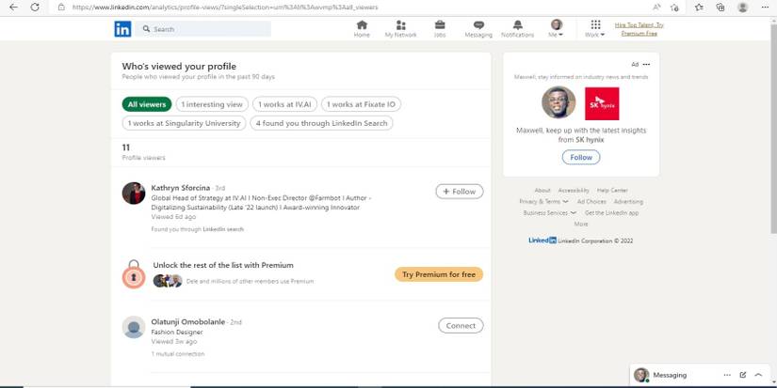Expand Privacy & Terms footer dropdown
Image resolution: width=777 pixels, height=388 pixels.
pos(543,202)
